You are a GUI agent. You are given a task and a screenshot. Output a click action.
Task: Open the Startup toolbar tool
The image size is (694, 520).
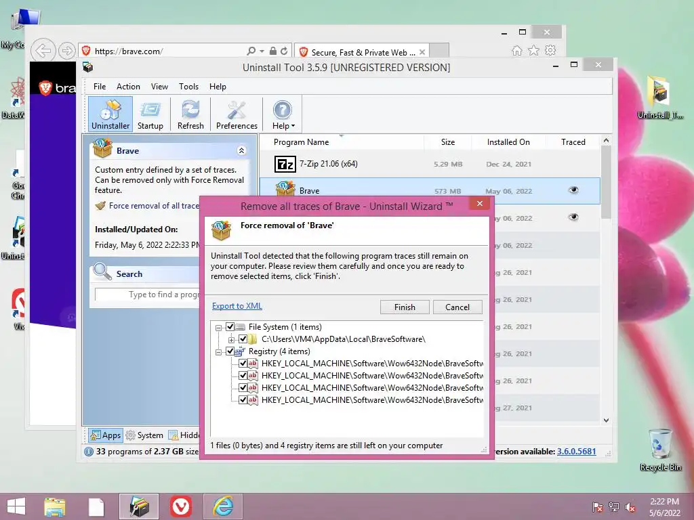point(150,114)
